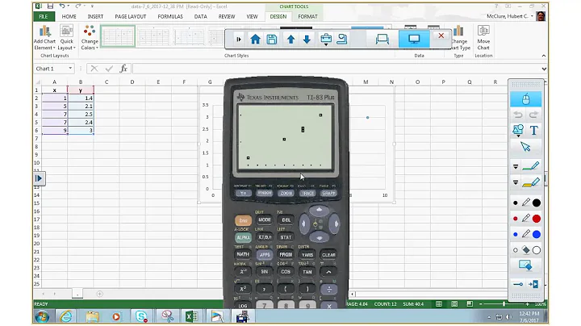Open the toolbox icon in floating toolbar
Image resolution: width=581 pixels, height=326 pixels.
click(326, 39)
